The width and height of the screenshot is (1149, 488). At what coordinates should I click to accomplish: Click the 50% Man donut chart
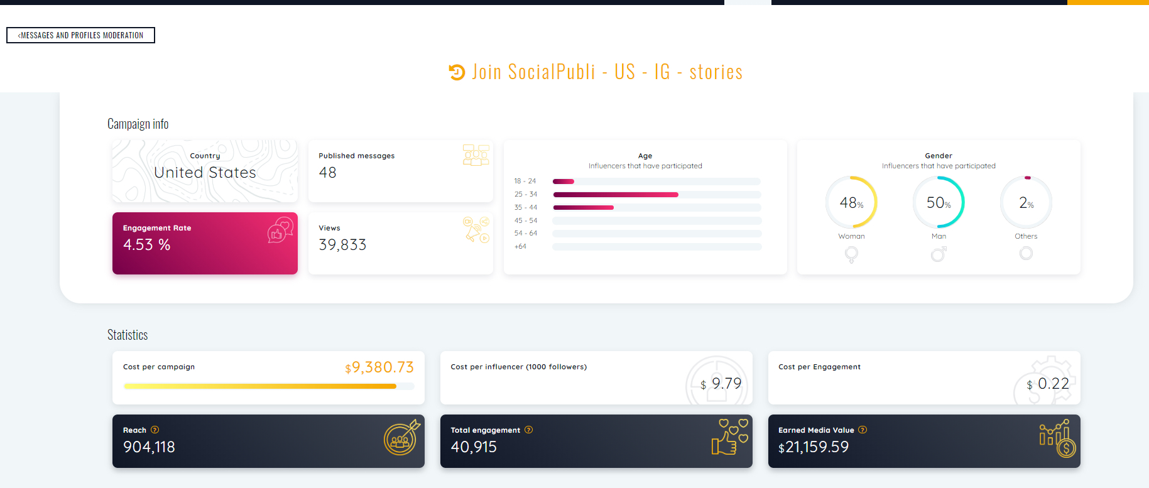pos(939,202)
